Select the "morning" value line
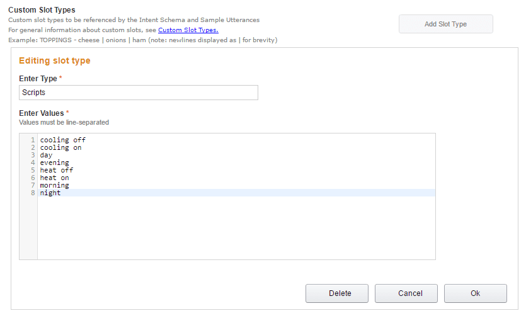Image resolution: width=526 pixels, height=318 pixels. click(x=55, y=185)
